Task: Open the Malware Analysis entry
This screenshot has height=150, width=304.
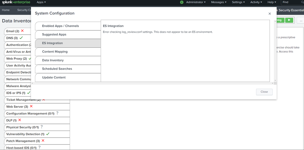Action: [17, 86]
